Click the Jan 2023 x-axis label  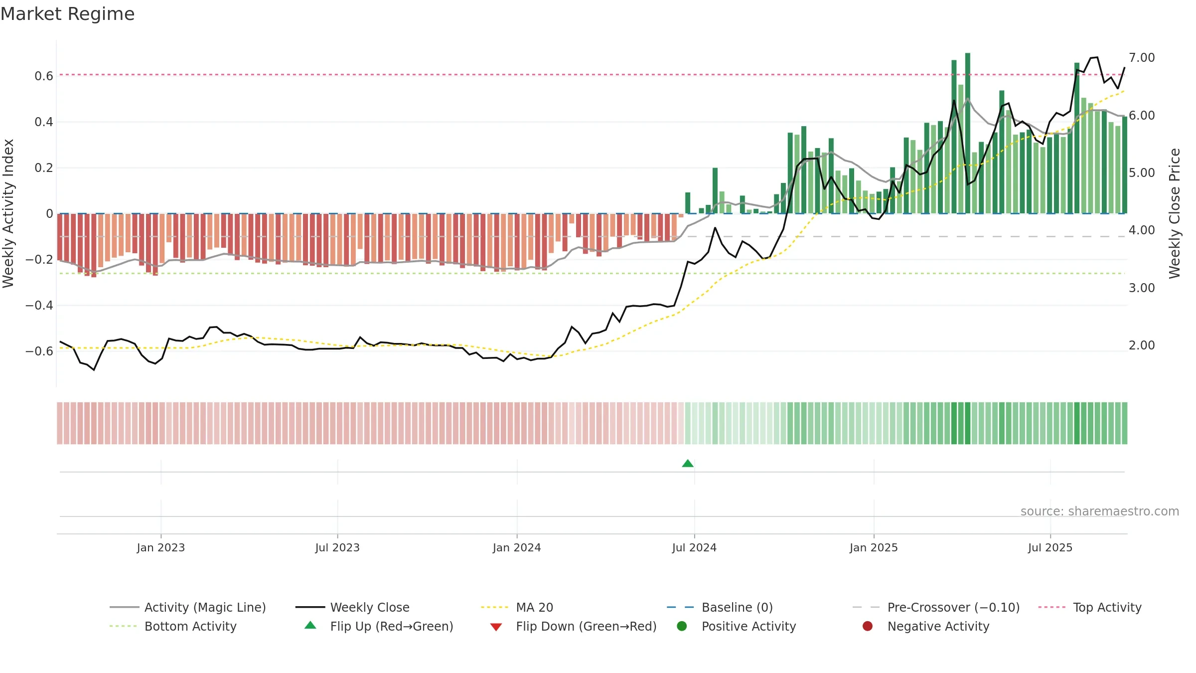click(161, 547)
